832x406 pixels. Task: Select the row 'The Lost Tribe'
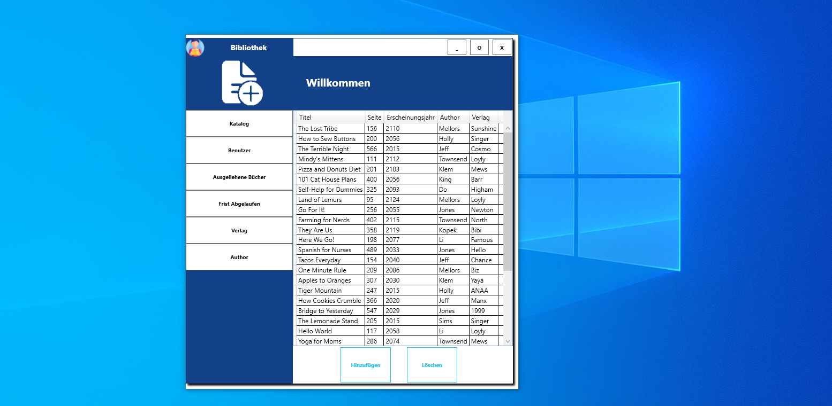[400, 128]
